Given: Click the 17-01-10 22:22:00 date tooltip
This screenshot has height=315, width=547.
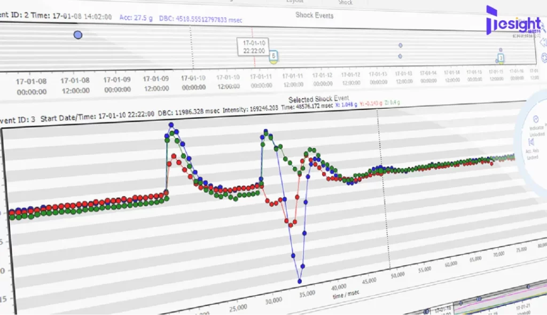Looking at the screenshot, I should tap(254, 45).
